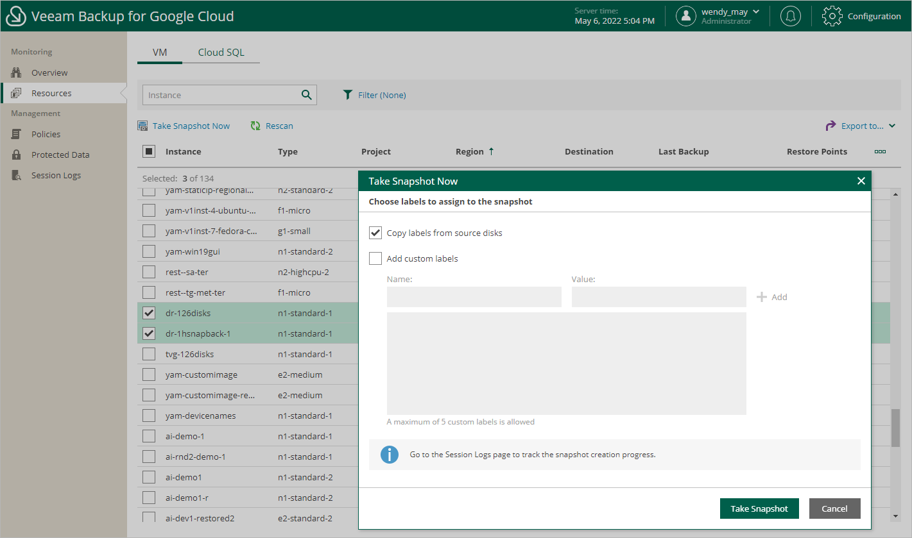The height and width of the screenshot is (538, 912).
Task: Check the yam-win19gui row
Action: pos(149,251)
